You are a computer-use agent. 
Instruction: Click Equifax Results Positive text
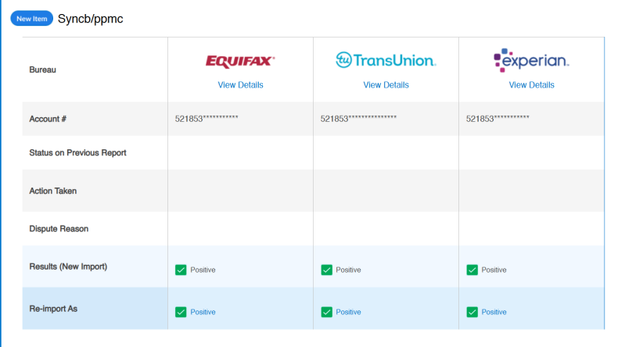203,270
